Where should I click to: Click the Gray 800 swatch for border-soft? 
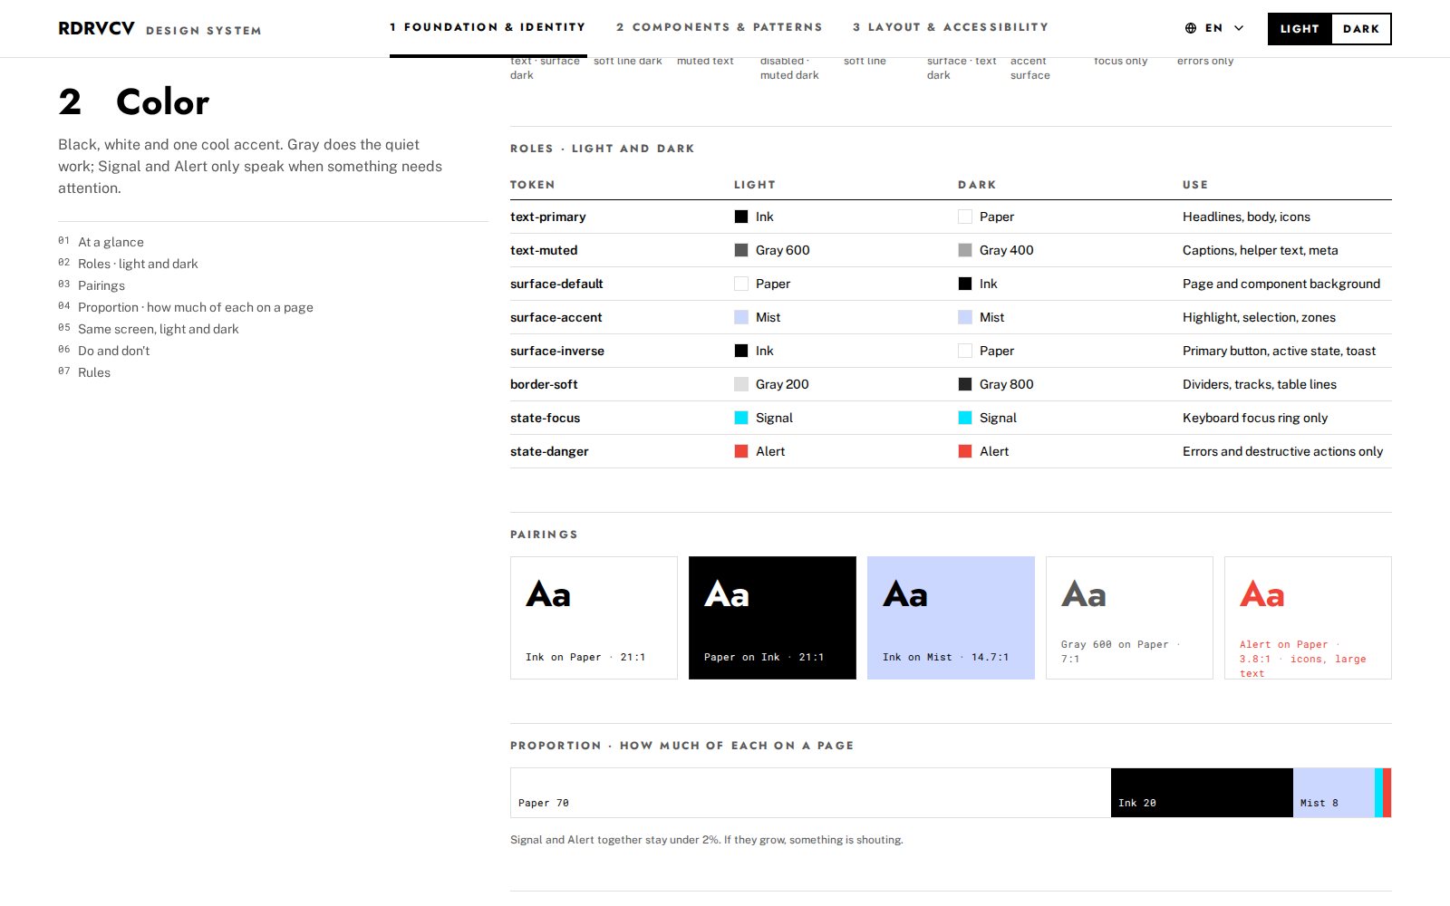point(965,384)
